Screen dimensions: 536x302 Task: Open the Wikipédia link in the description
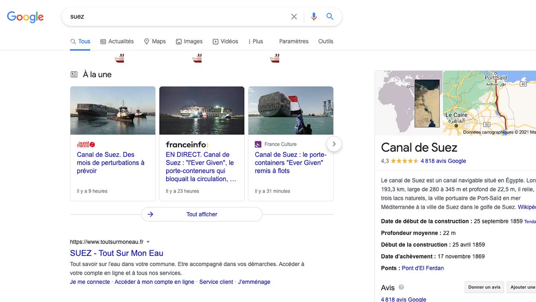coord(527,207)
